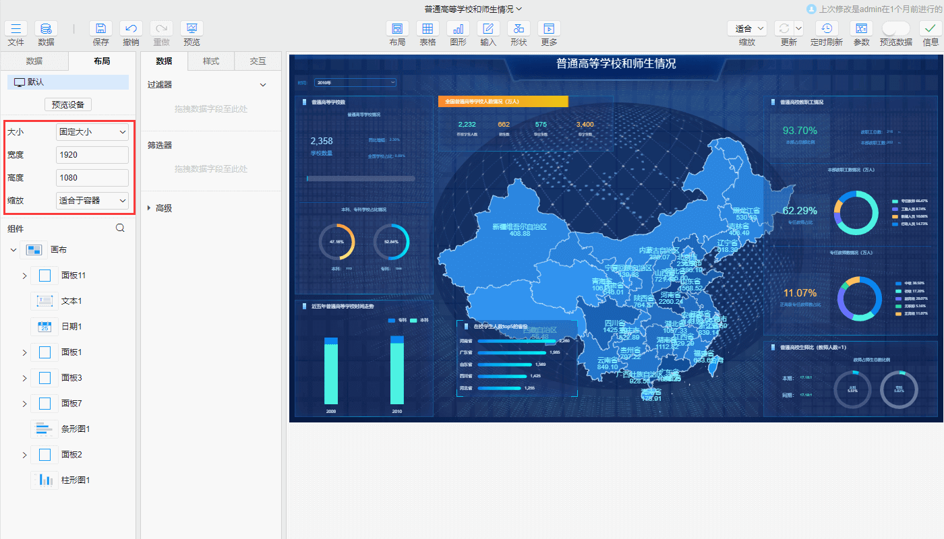The image size is (944, 539).
Task: Expand the Advanced (高级) section
Action: tap(149, 208)
